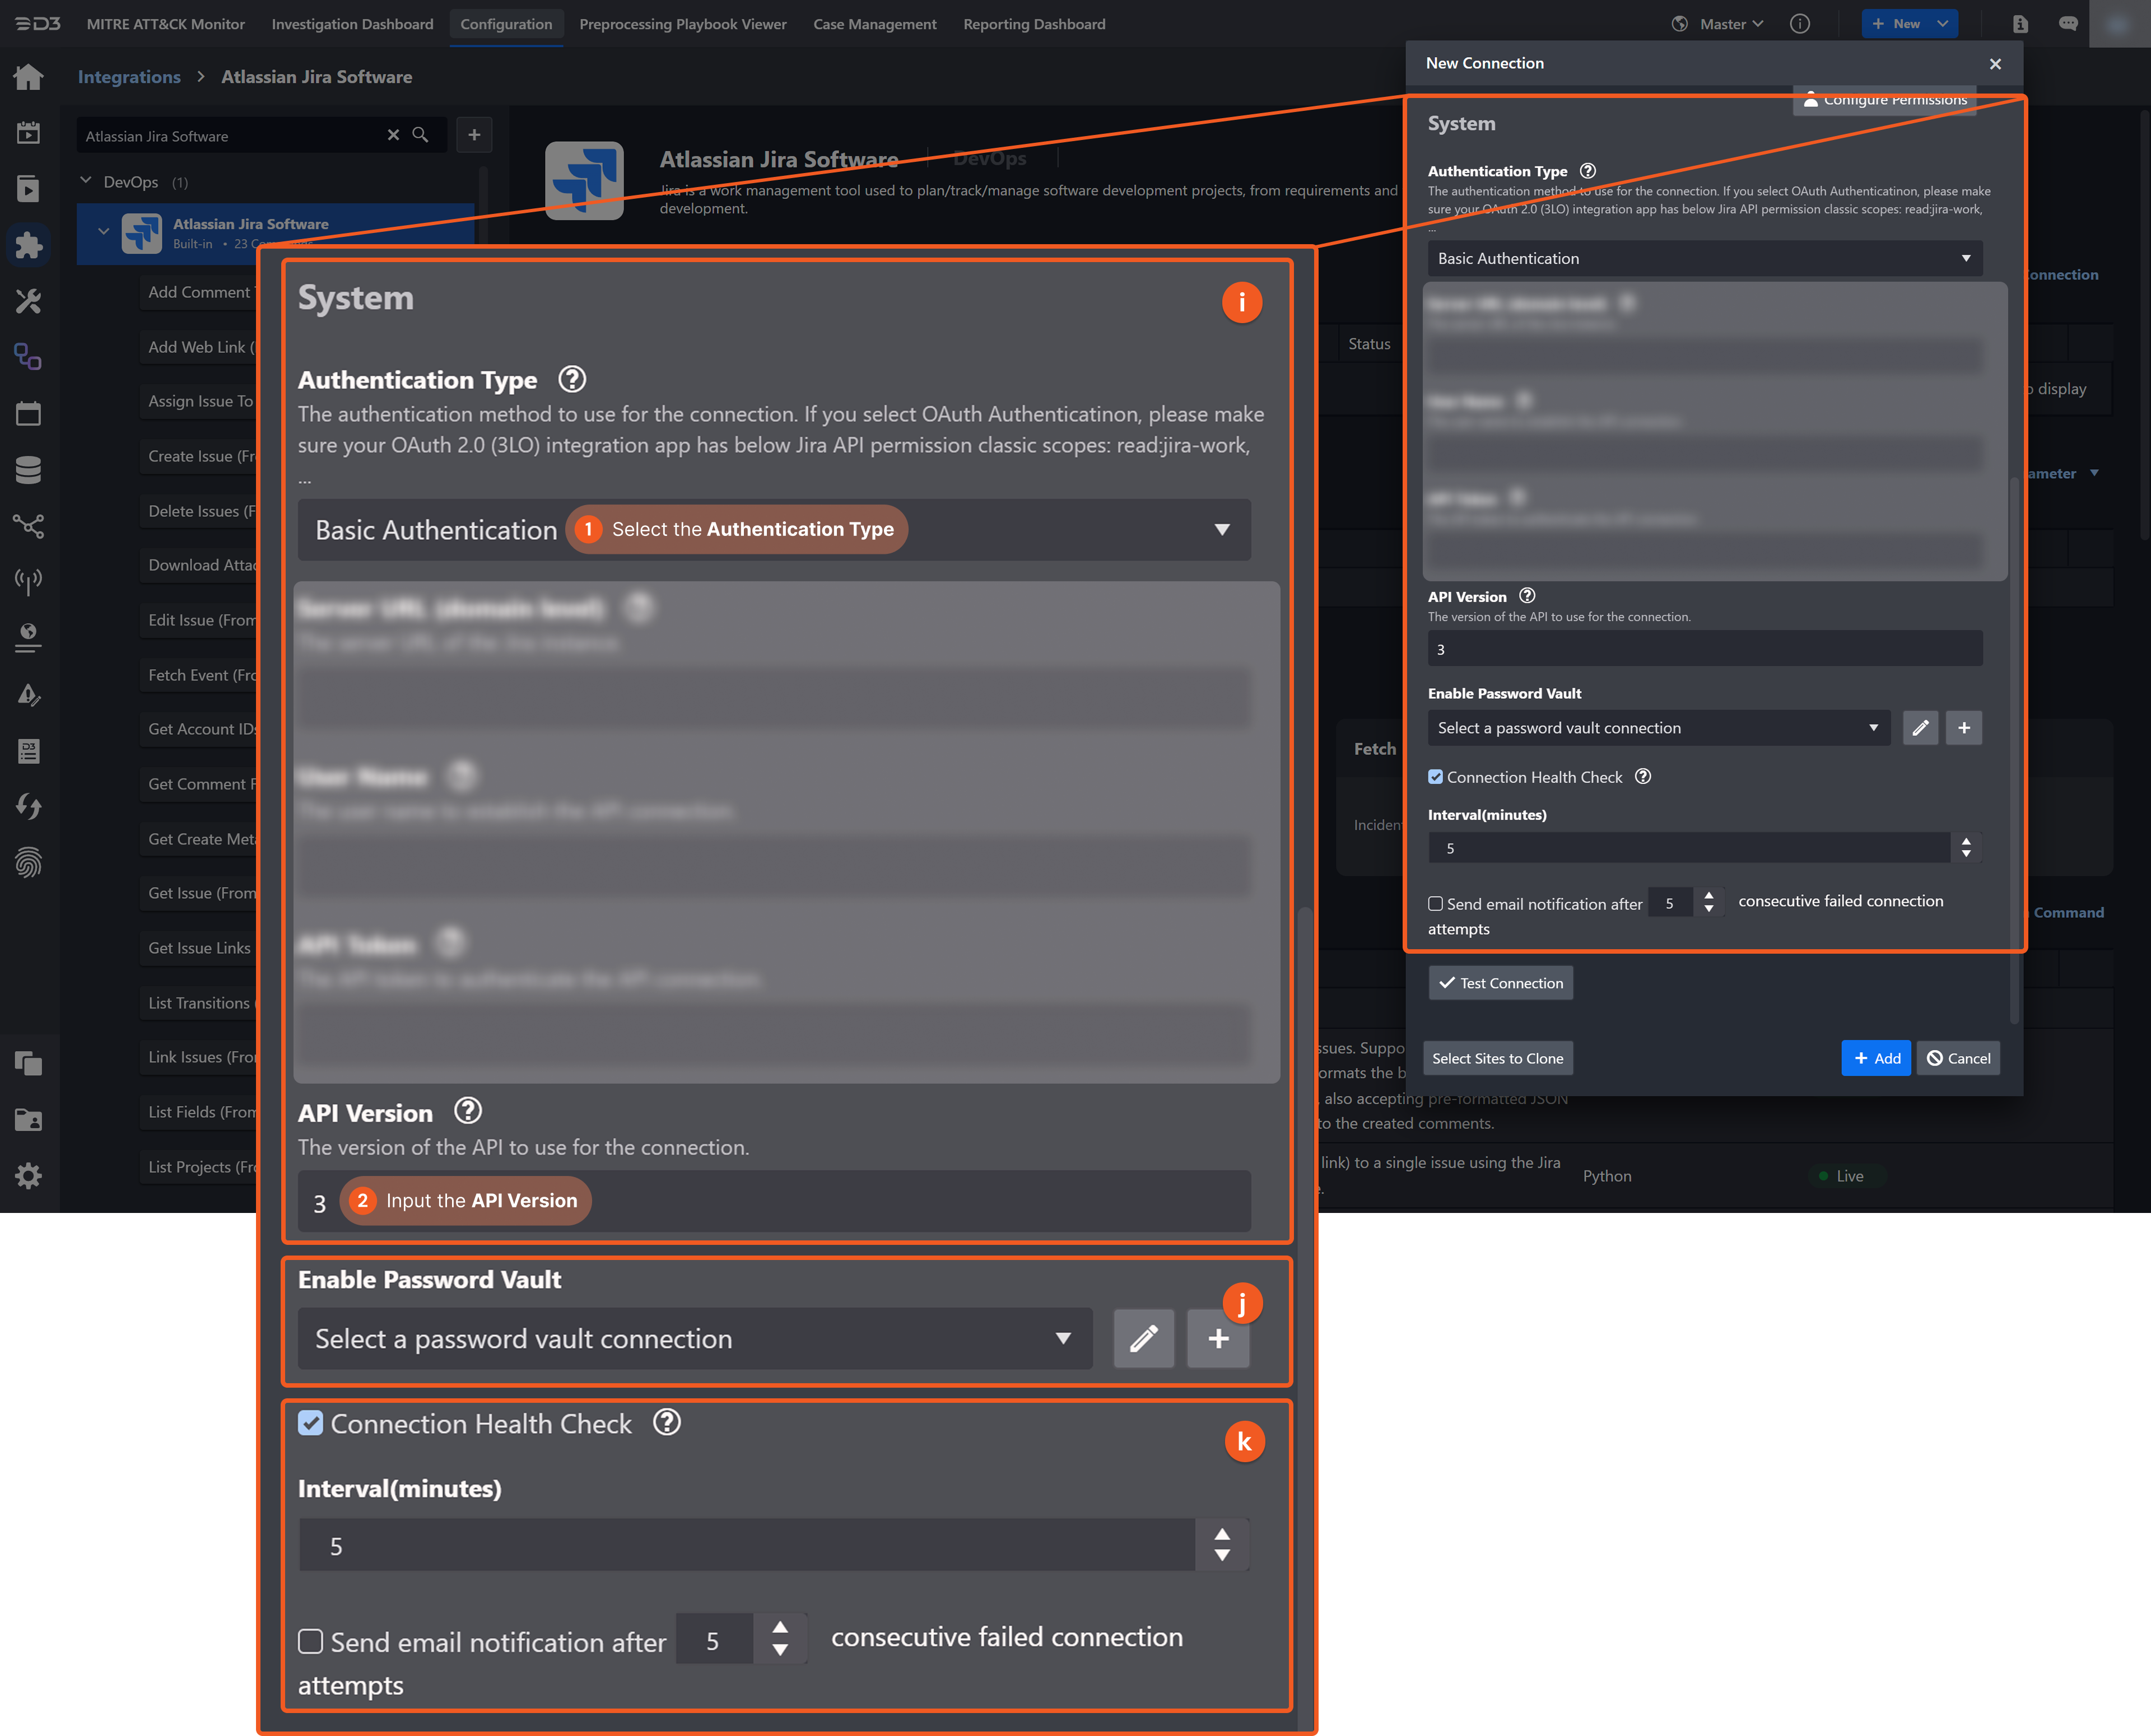Switch to Case Management tab
This screenshot has height=1736, width=2151.
(874, 24)
